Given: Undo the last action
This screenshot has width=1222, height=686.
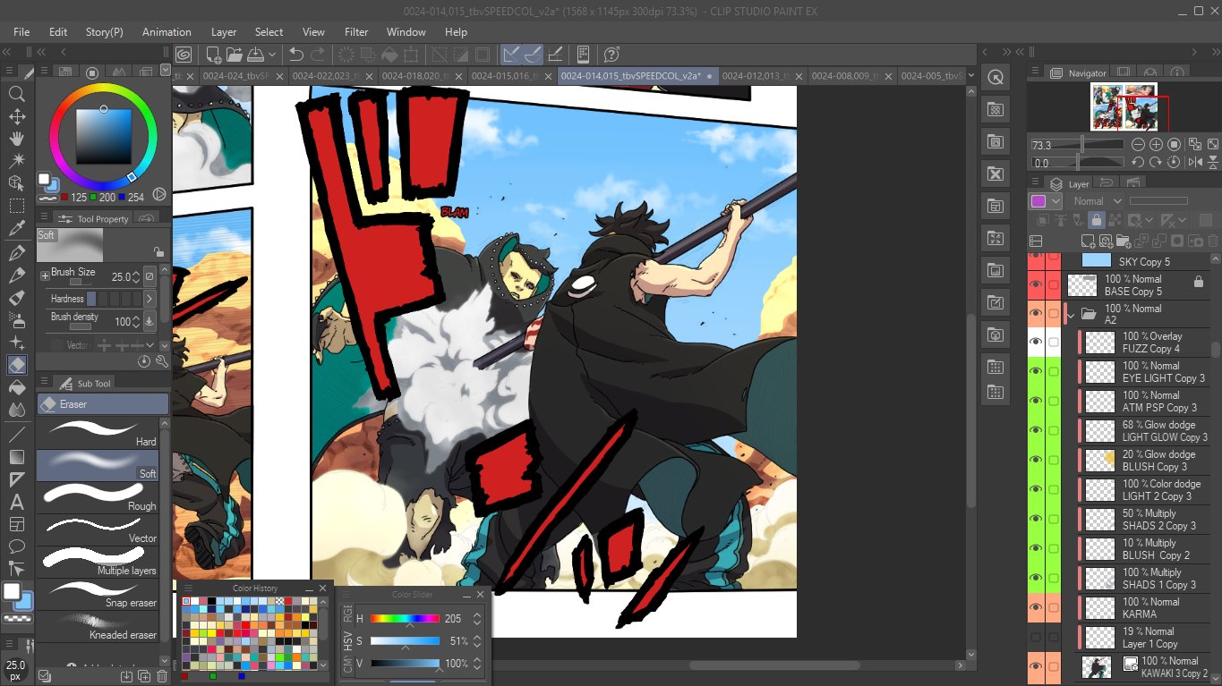Looking at the screenshot, I should (296, 55).
